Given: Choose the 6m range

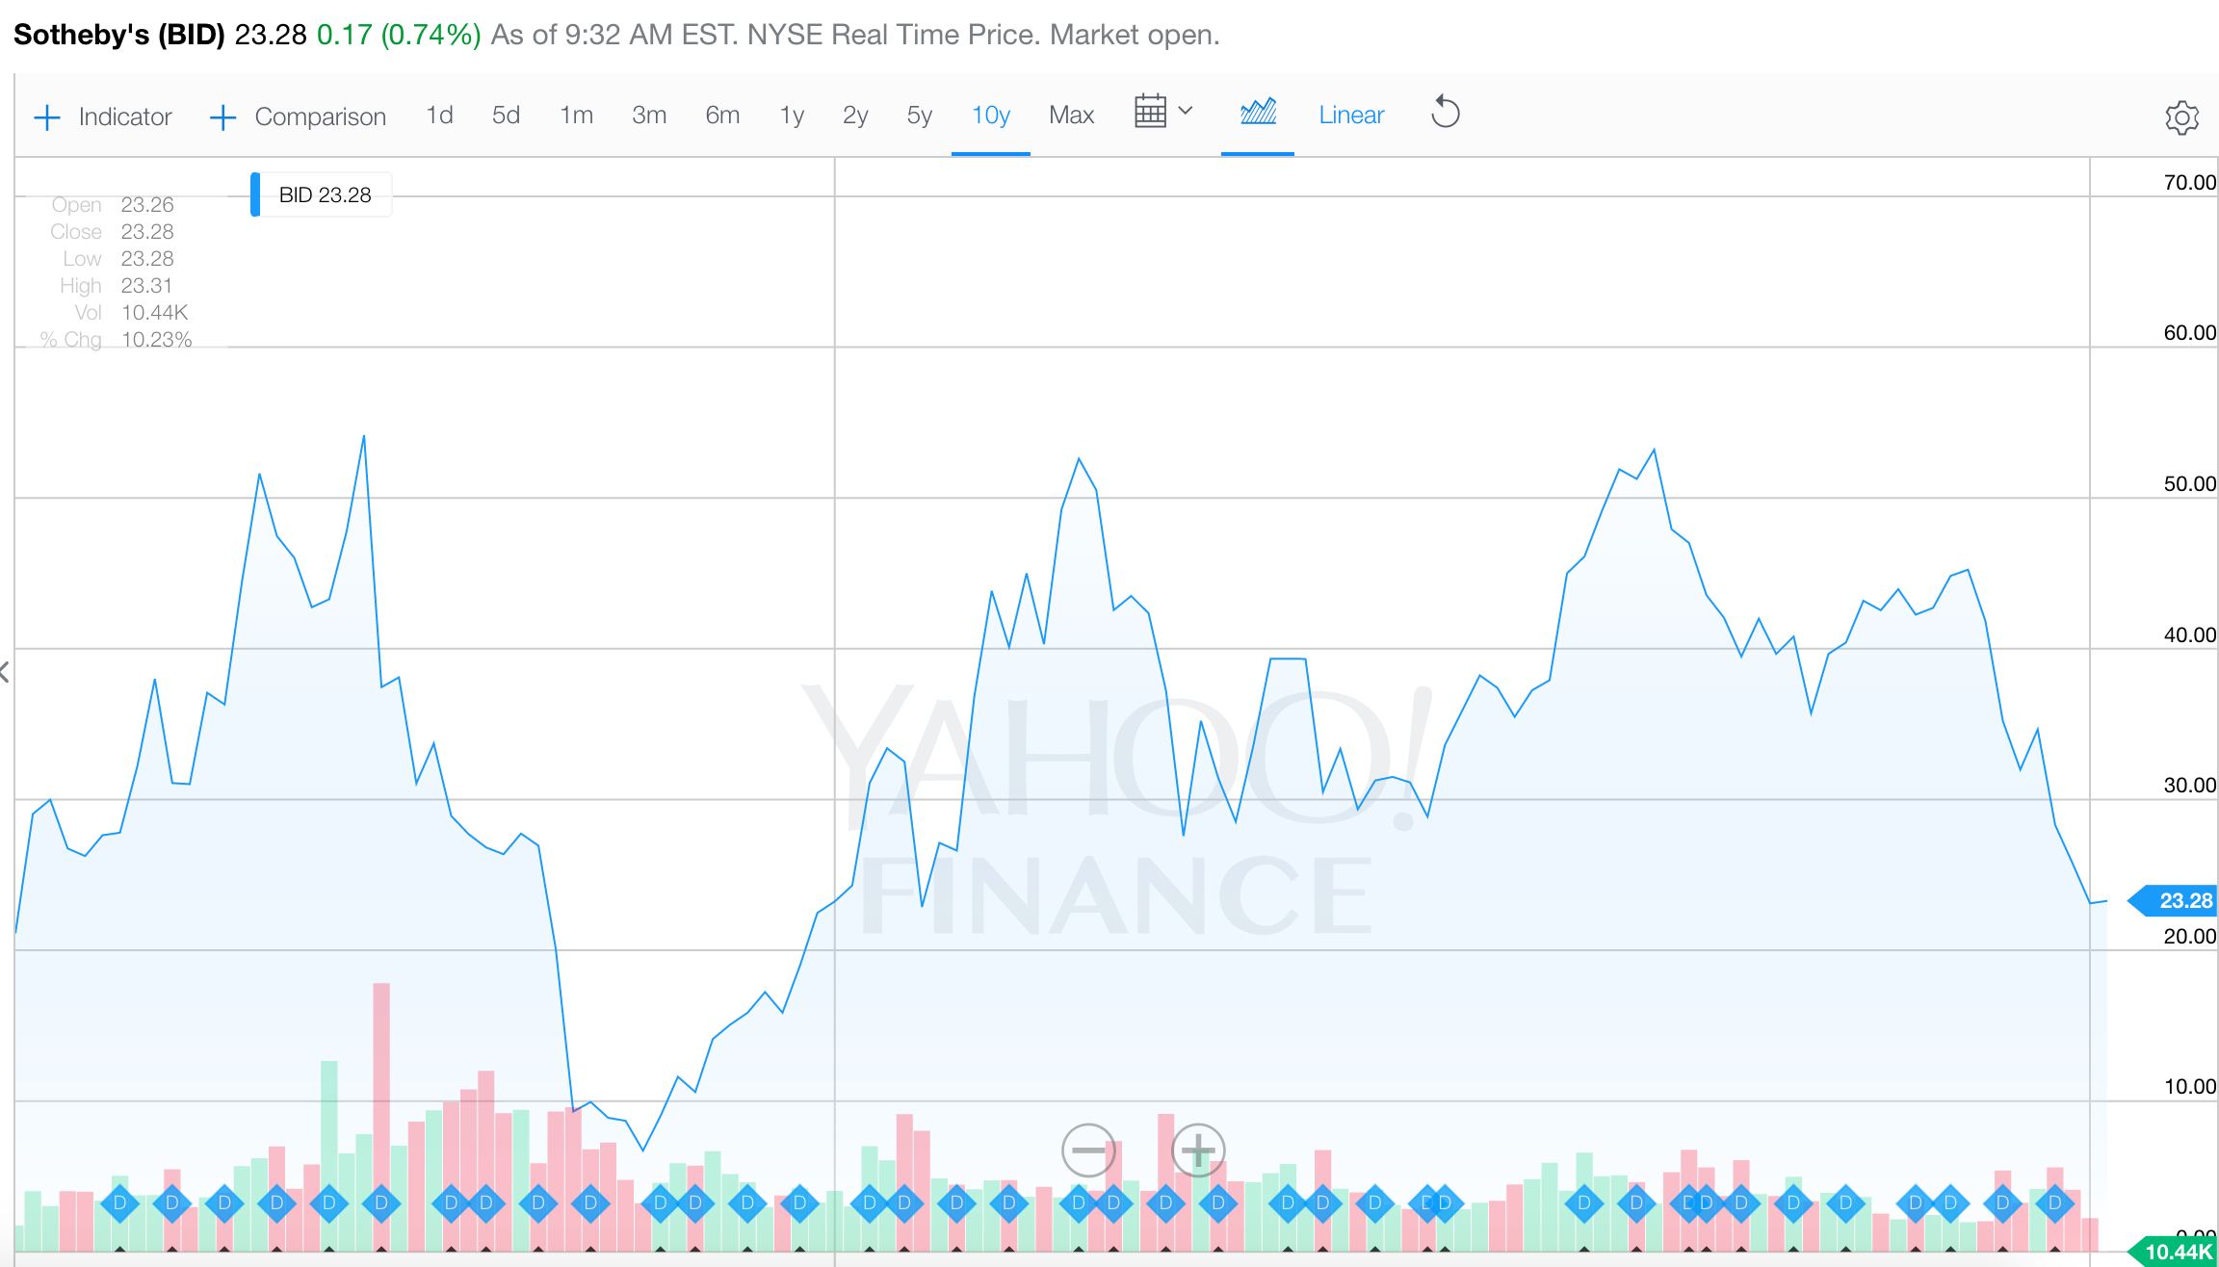Looking at the screenshot, I should click(722, 116).
